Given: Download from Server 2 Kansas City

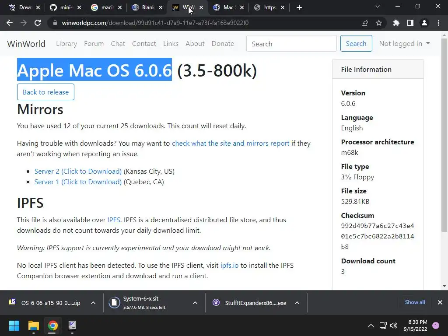Looking at the screenshot, I should point(78,171).
